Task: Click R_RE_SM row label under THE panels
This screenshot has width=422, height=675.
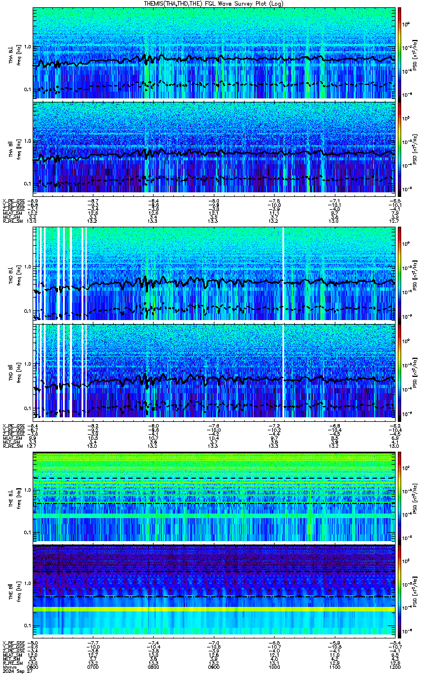Action: 12,663
